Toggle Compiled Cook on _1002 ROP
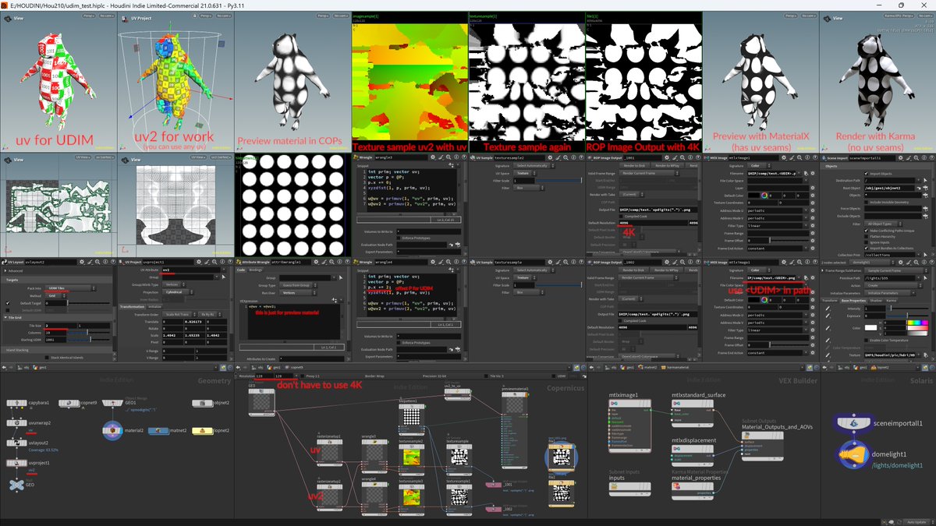The height and width of the screenshot is (526, 936). (621, 321)
